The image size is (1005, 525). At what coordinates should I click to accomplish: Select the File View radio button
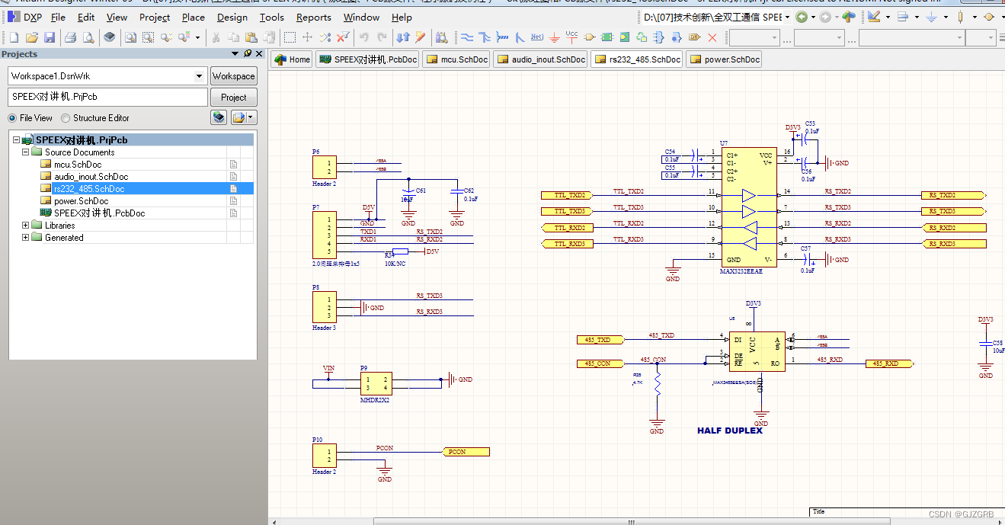[x=13, y=118]
